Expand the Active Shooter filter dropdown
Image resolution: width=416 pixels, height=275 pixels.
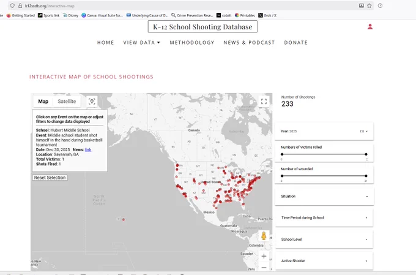click(324, 261)
